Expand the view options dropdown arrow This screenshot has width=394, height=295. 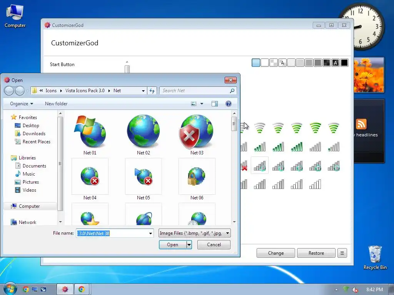point(202,104)
